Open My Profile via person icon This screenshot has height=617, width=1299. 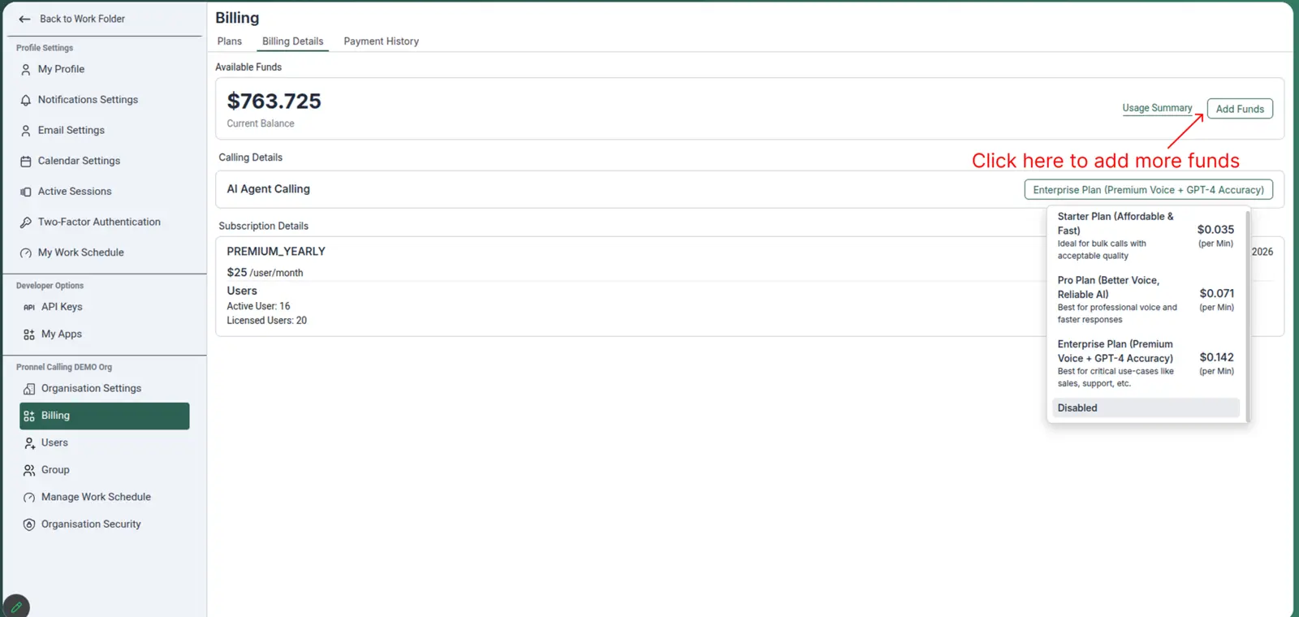pos(26,70)
